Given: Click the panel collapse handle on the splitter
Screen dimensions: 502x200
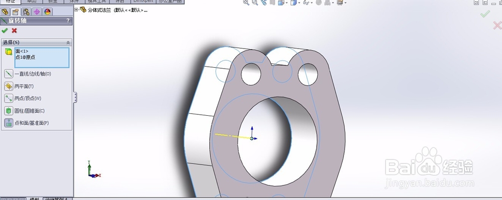Looking at the screenshot, I should (75, 97).
